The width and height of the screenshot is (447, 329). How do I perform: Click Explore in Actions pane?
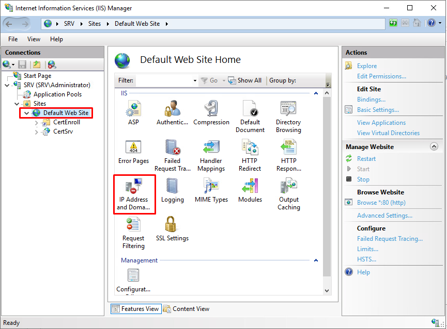[x=367, y=66]
